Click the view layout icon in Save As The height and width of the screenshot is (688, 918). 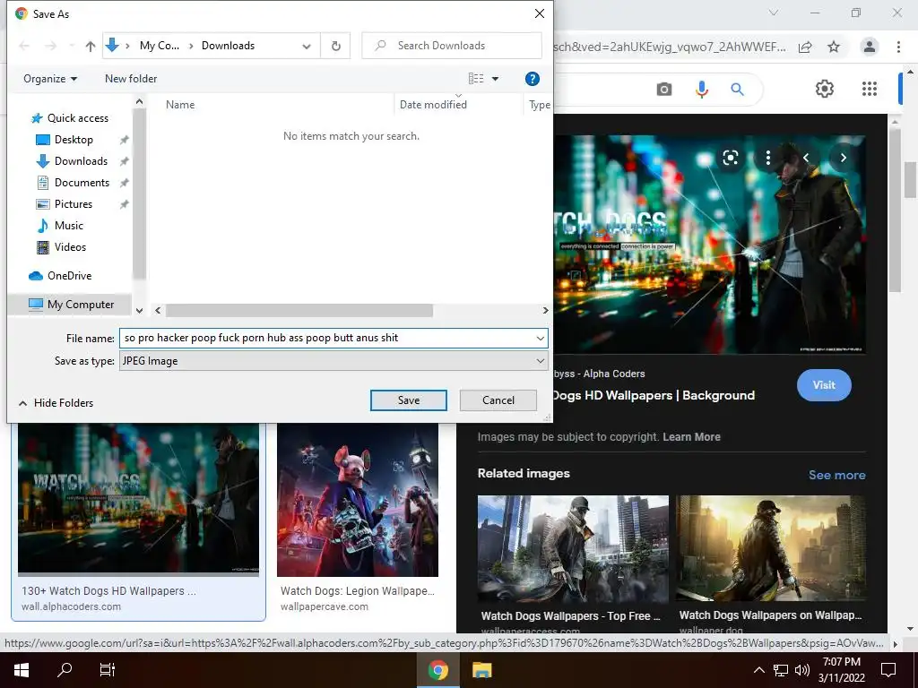tap(476, 79)
